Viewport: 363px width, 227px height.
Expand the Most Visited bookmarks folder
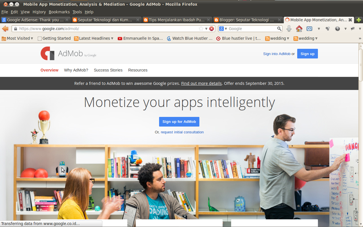pos(18,38)
